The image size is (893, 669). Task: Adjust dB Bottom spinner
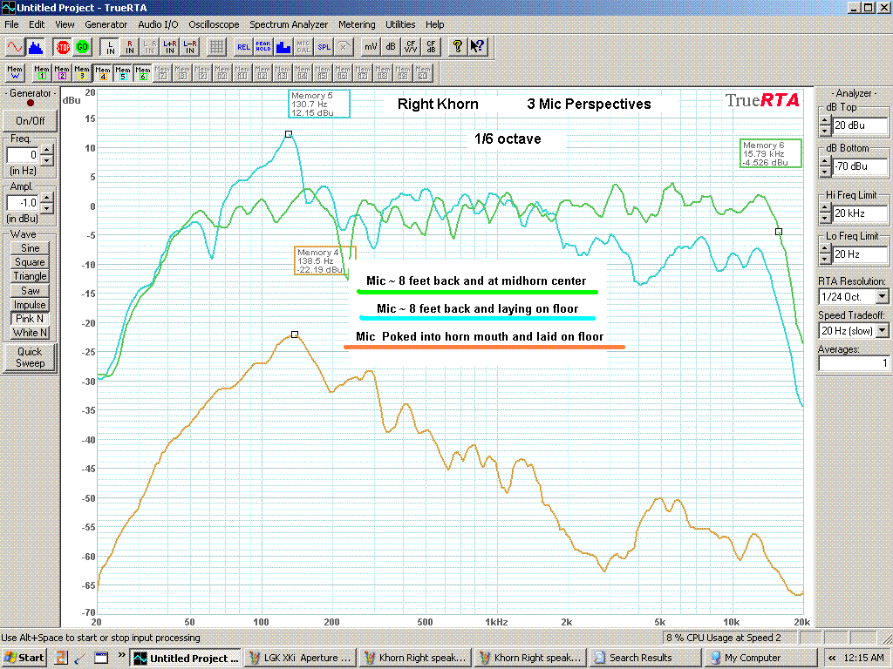[x=825, y=166]
